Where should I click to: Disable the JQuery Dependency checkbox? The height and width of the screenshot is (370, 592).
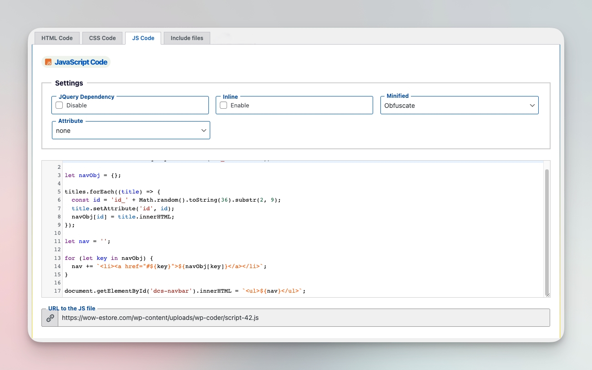pos(59,105)
